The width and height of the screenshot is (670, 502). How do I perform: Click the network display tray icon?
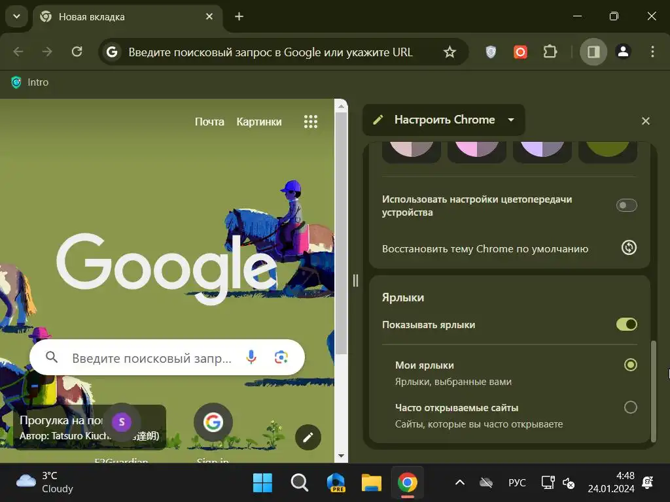pos(548,483)
